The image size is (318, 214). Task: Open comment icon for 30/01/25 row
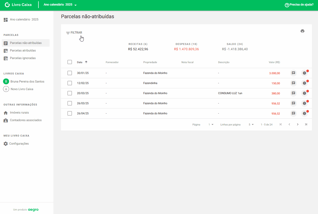[x=293, y=73]
